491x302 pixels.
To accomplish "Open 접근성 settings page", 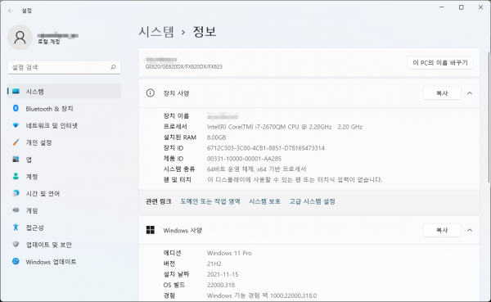I will [64, 228].
